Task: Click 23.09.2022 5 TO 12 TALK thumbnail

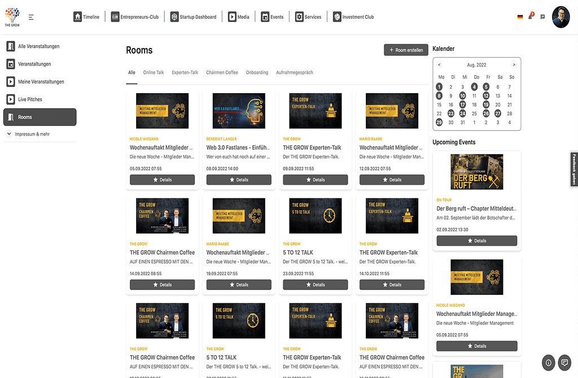Action: coord(315,216)
